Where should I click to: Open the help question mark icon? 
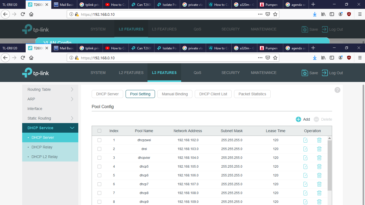pos(337,90)
